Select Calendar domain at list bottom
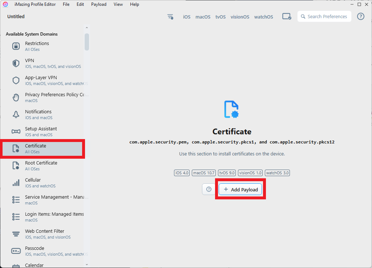 [x=42, y=264]
